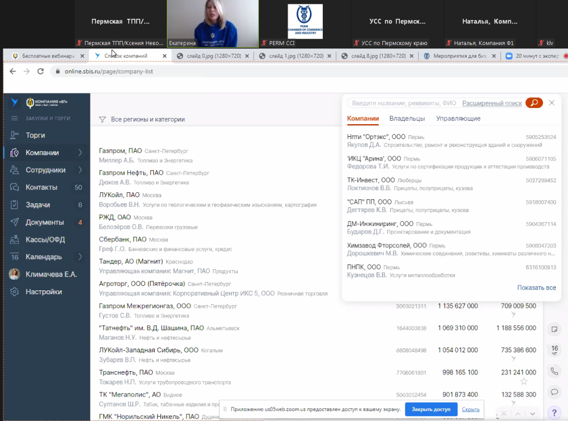Image resolution: width=568 pixels, height=421 pixels.
Task: Select the PERM CCI participant thumbnail
Action: point(305,23)
